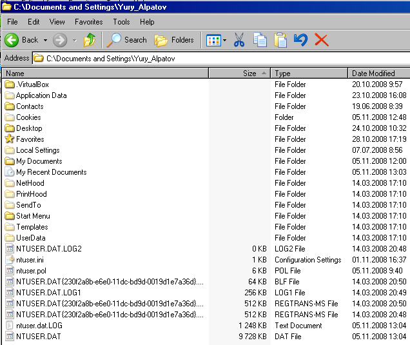410x345 pixels.
Task: Click the red Delete X icon
Action: pyautogui.click(x=321, y=40)
